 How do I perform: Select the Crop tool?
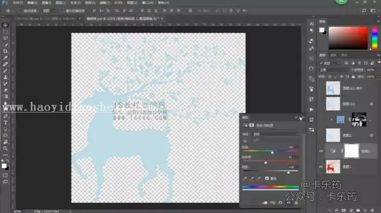coord(5,51)
